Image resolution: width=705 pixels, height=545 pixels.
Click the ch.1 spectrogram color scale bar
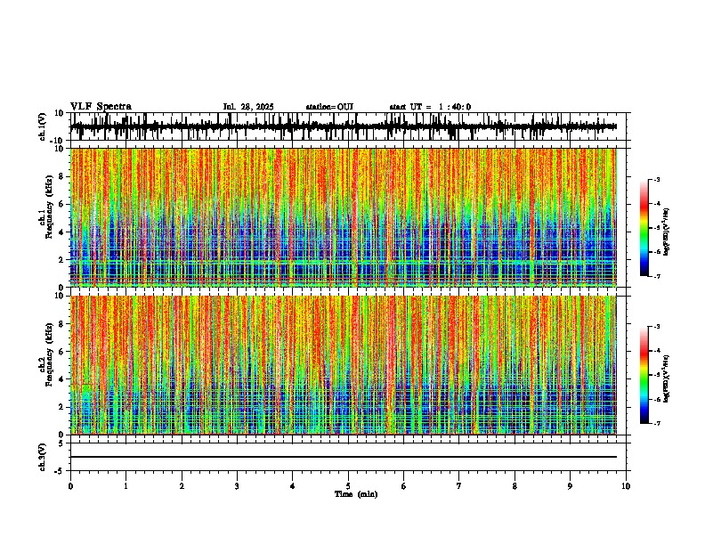pos(644,228)
